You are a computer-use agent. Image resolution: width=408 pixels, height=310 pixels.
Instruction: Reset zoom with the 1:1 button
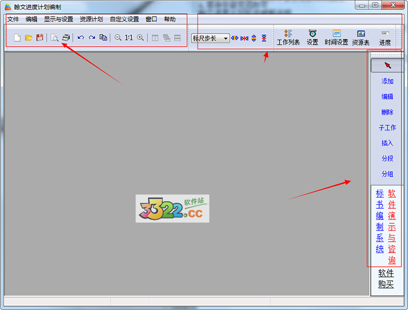(129, 38)
